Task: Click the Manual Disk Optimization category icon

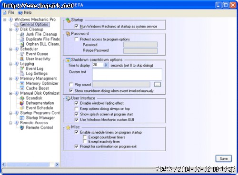Action: pyautogui.click(x=16, y=93)
